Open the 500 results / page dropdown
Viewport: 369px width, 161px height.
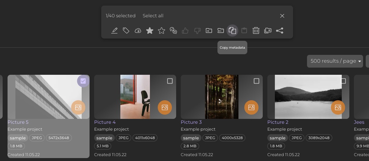tap(335, 61)
